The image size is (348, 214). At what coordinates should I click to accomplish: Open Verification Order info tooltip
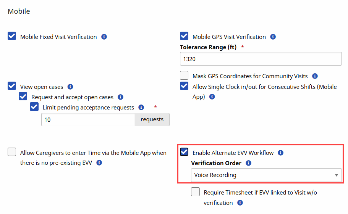click(x=248, y=163)
